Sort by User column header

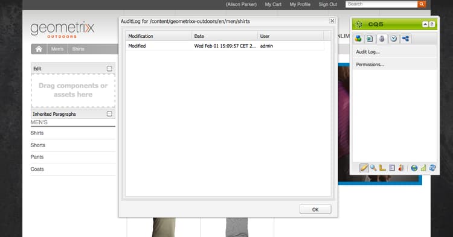291,36
